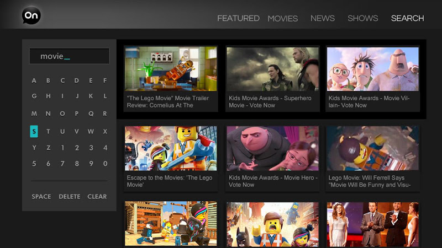442x248 pixels.
Task: Open the Shows tab
Action: (363, 18)
